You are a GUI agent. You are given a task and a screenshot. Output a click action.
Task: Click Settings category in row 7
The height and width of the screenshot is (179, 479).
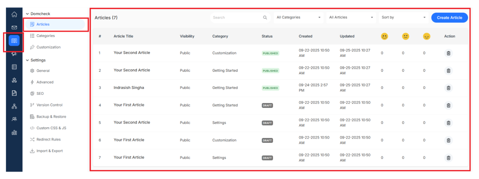[219, 158]
